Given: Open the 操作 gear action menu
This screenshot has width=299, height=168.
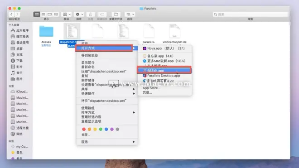Looking at the screenshot, I should click(x=79, y=14).
